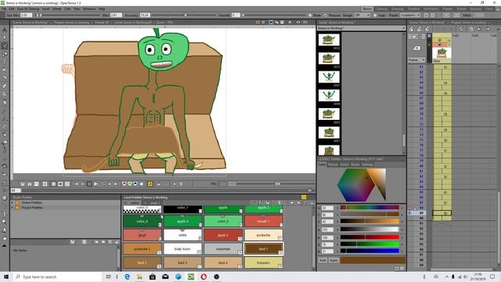Click the plus button next to Preset
The image size is (501, 282).
[426, 16]
